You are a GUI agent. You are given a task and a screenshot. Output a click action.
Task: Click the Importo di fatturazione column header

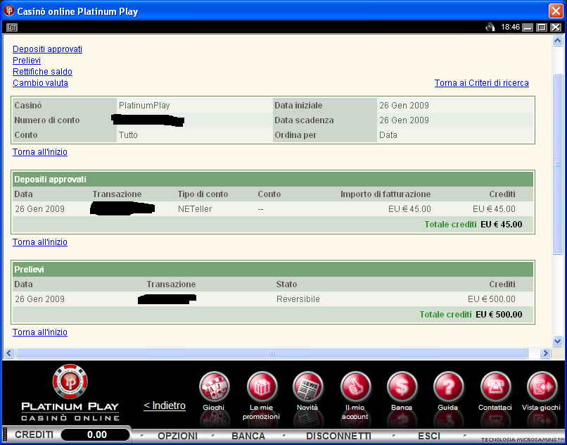point(386,194)
